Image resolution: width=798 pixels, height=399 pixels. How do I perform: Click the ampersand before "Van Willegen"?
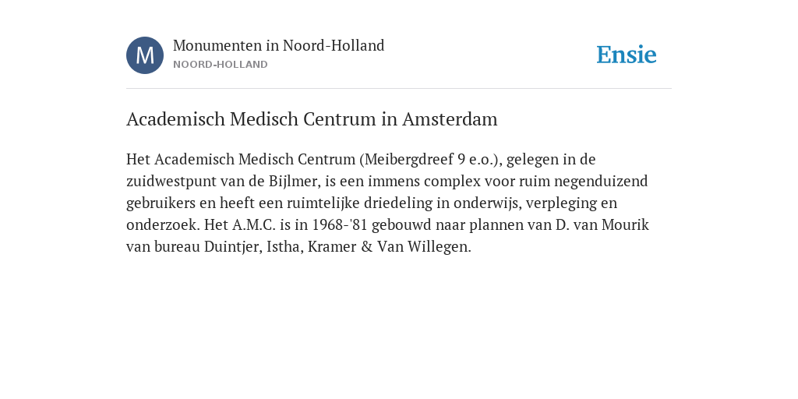(x=367, y=247)
